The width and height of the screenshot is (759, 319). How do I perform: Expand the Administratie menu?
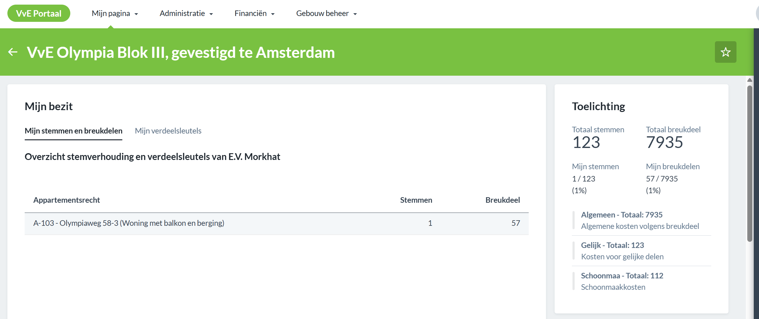pyautogui.click(x=186, y=14)
